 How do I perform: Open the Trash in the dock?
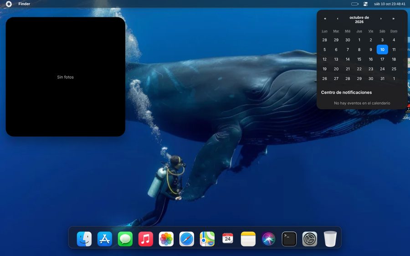coord(330,239)
